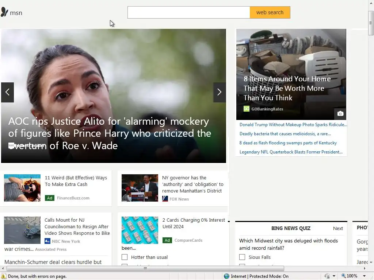Click 'Internet | Protected Mode: On' text
This screenshot has width=374, height=280.
260,276
